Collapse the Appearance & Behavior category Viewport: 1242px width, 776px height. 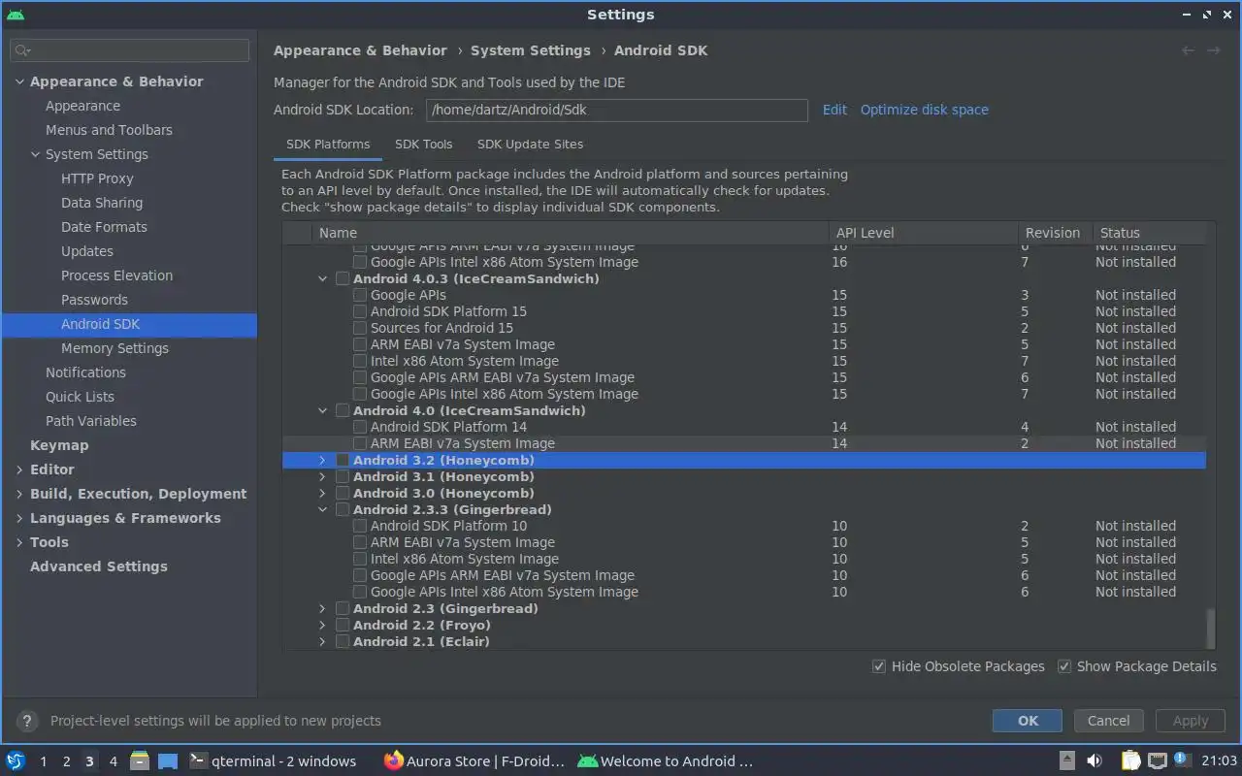tap(19, 81)
